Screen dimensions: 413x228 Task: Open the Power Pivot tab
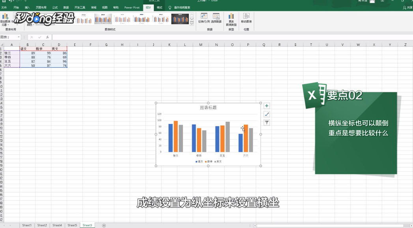point(132,8)
